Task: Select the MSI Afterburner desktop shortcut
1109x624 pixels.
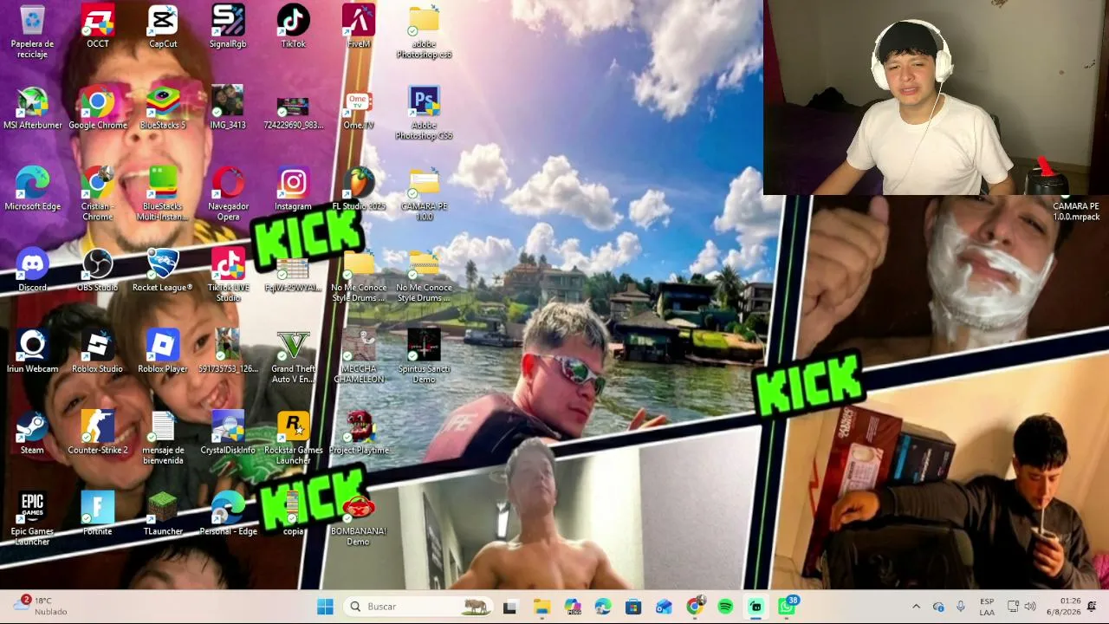Action: [33, 107]
